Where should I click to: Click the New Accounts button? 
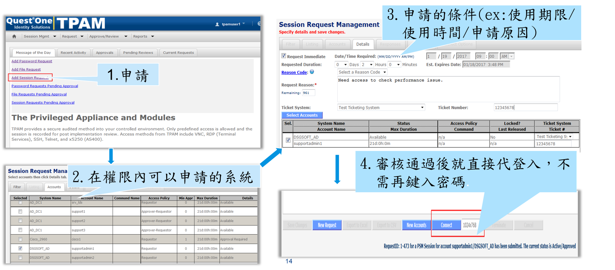(416, 225)
